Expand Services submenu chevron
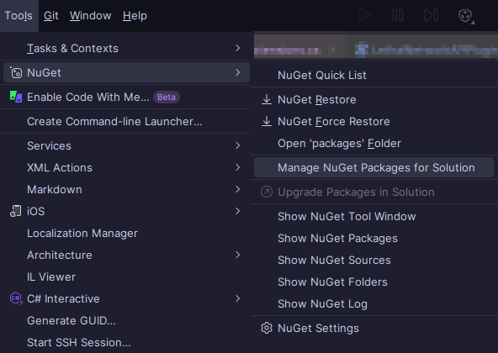Viewport: 498px width, 353px height. point(237,145)
